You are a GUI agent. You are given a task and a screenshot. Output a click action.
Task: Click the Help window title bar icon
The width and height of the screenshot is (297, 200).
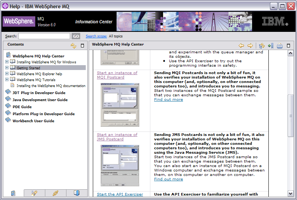(5, 6)
